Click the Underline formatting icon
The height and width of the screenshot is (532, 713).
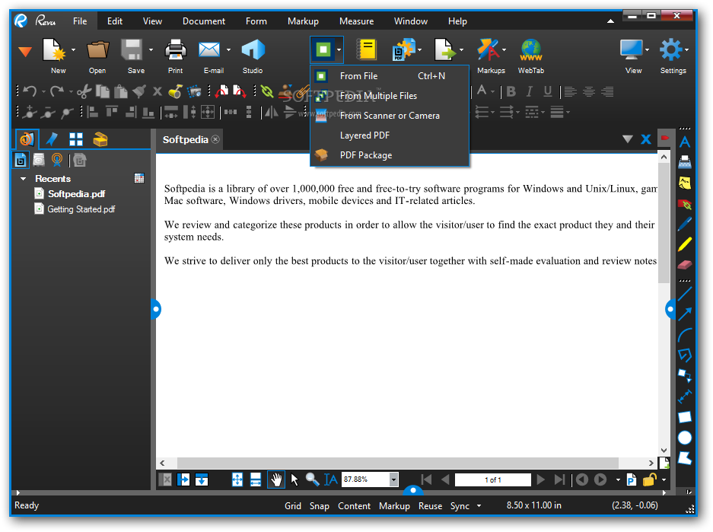point(548,91)
